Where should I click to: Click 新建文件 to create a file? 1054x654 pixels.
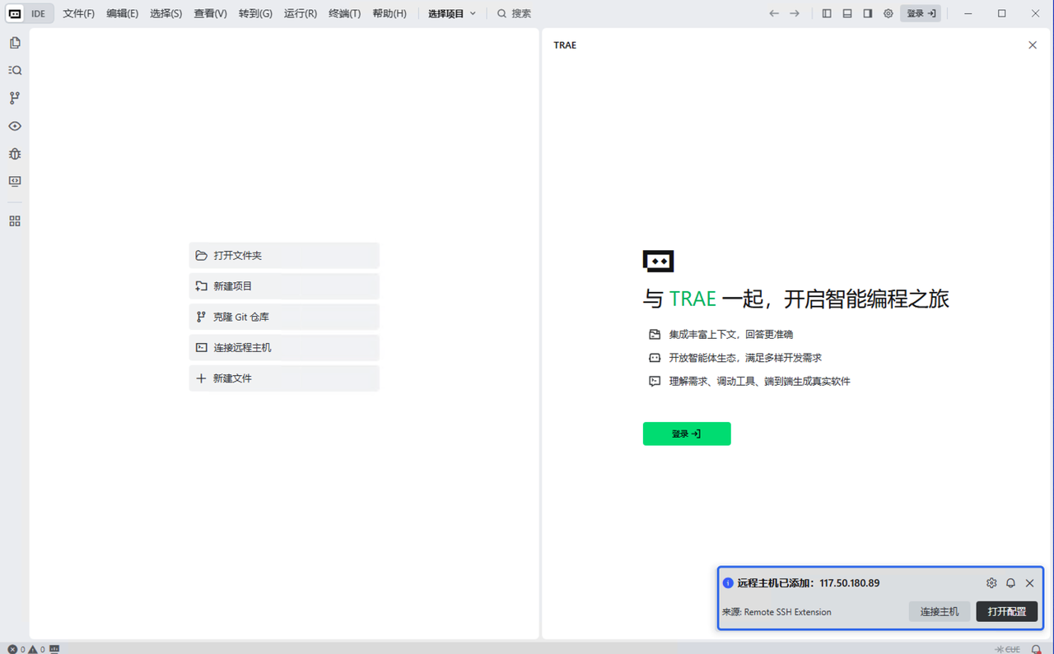284,378
